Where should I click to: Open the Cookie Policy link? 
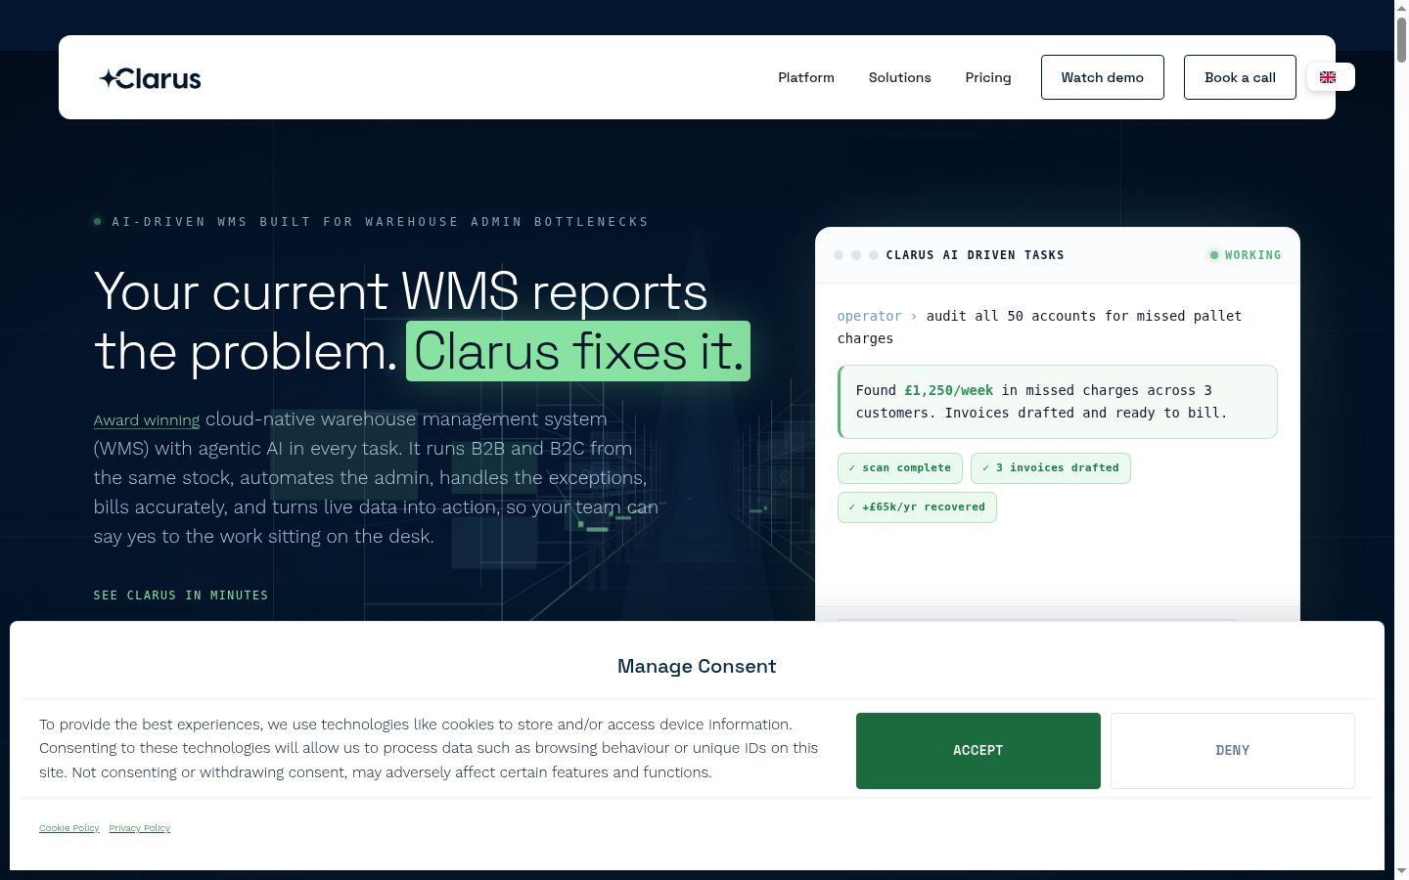[x=69, y=828]
